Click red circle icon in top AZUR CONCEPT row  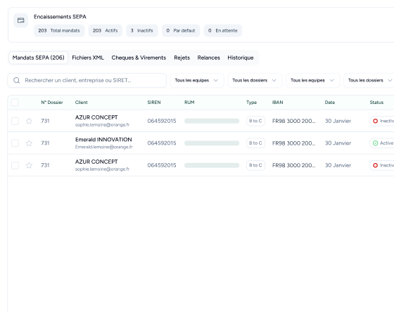pyautogui.click(x=376, y=121)
